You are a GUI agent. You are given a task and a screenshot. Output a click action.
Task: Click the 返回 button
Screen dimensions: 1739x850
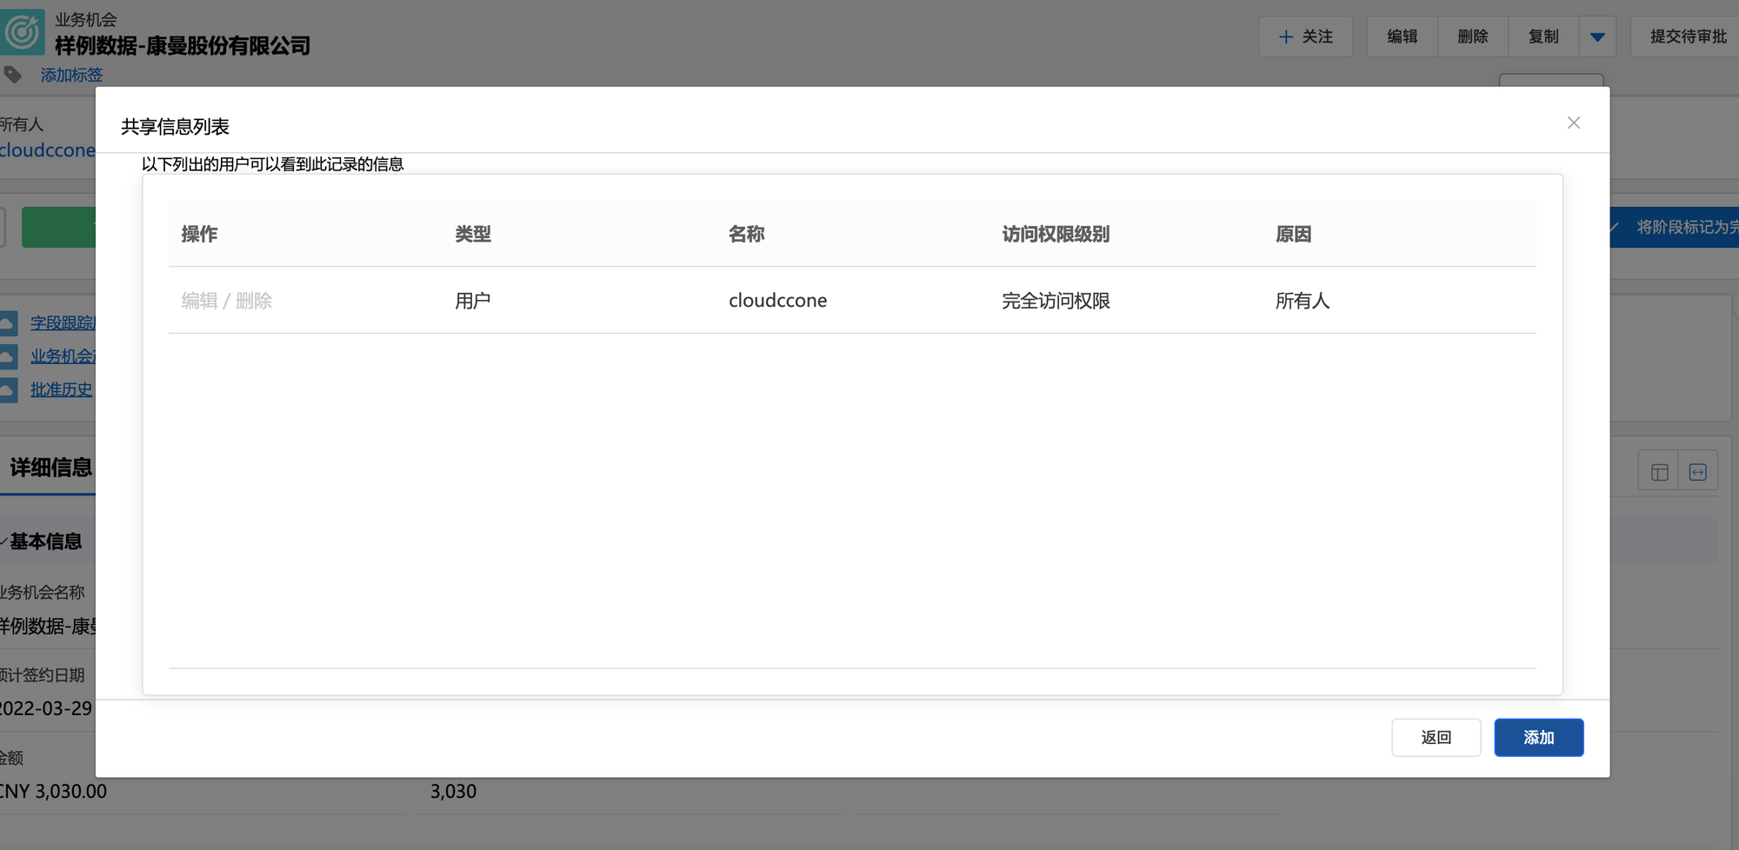pos(1436,737)
